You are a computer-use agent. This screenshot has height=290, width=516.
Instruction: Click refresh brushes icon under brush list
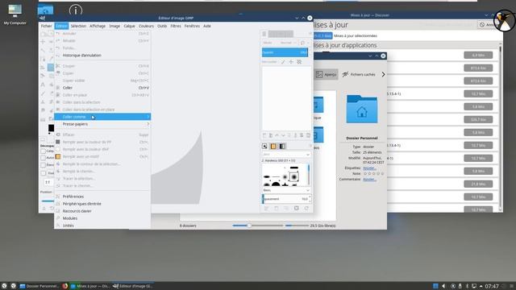pyautogui.click(x=306, y=208)
